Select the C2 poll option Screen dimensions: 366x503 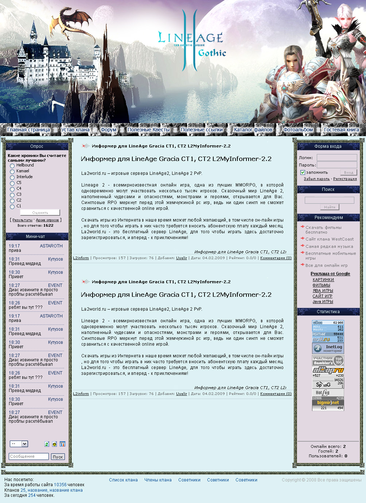(12, 201)
